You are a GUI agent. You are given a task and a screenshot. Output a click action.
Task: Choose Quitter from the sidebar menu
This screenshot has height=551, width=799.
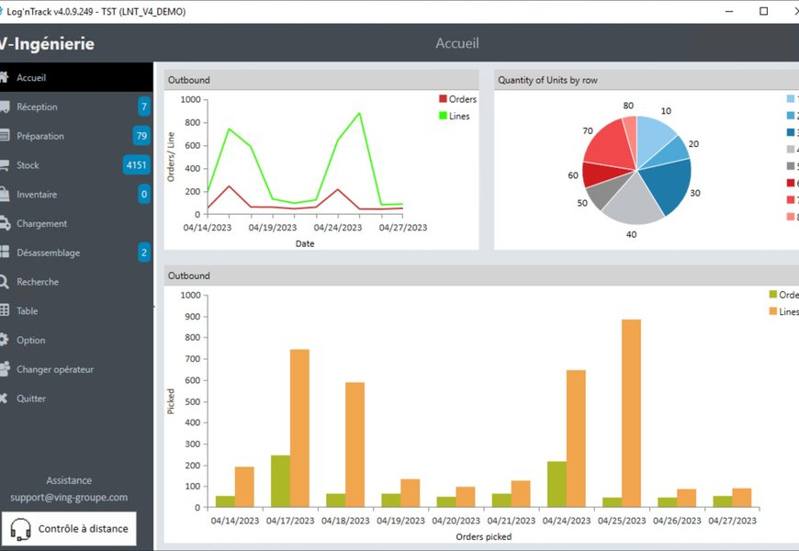pyautogui.click(x=31, y=399)
